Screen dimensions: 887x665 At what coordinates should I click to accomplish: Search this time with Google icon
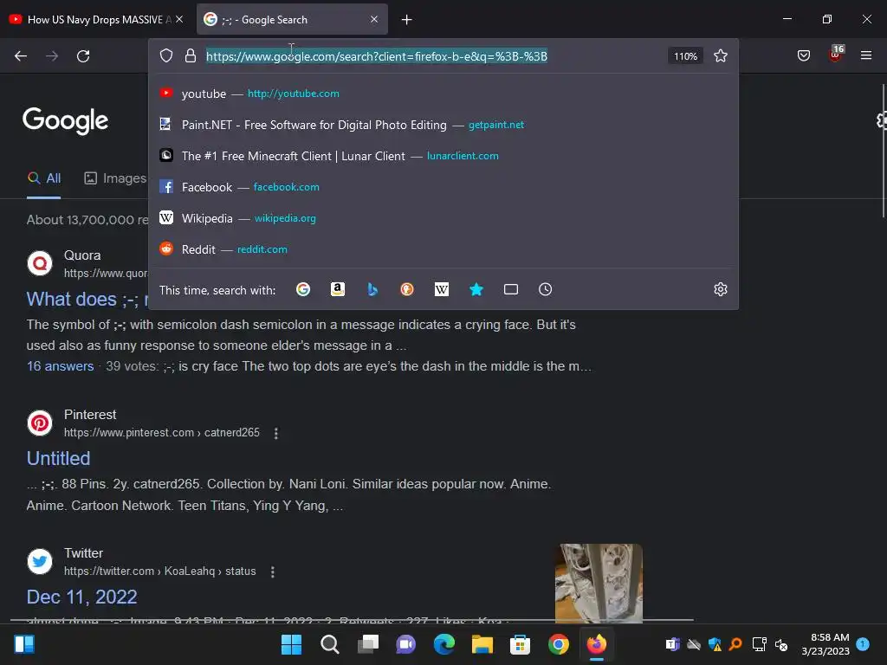coord(303,289)
